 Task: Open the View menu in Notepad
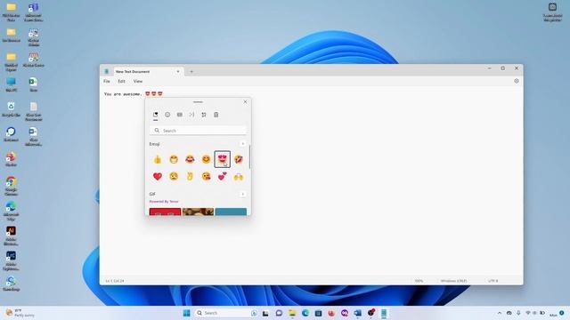(x=138, y=81)
